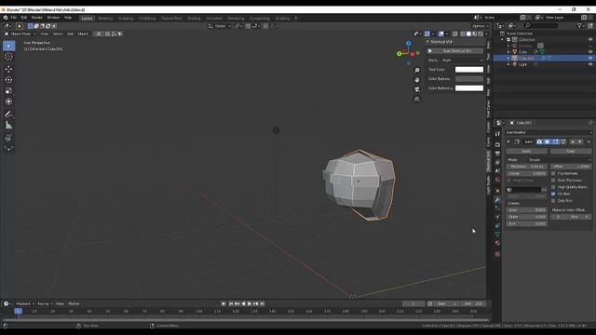Click the Blender logo menu icon

click(6, 18)
